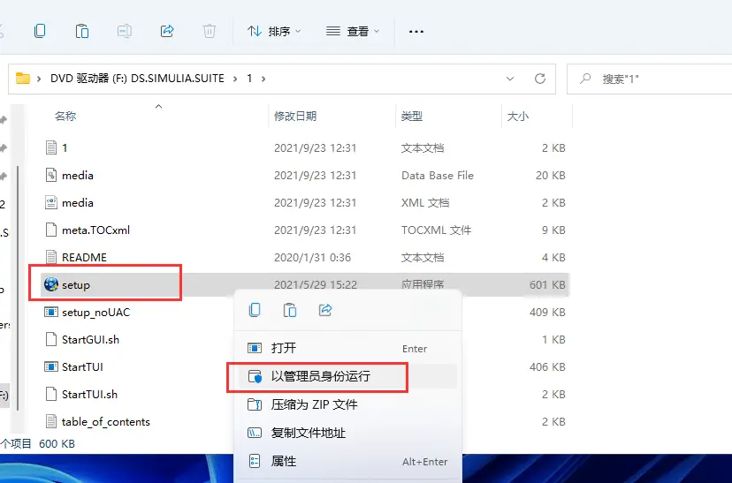Click the 20 KB size cell
732x483 pixels.
tap(551, 176)
